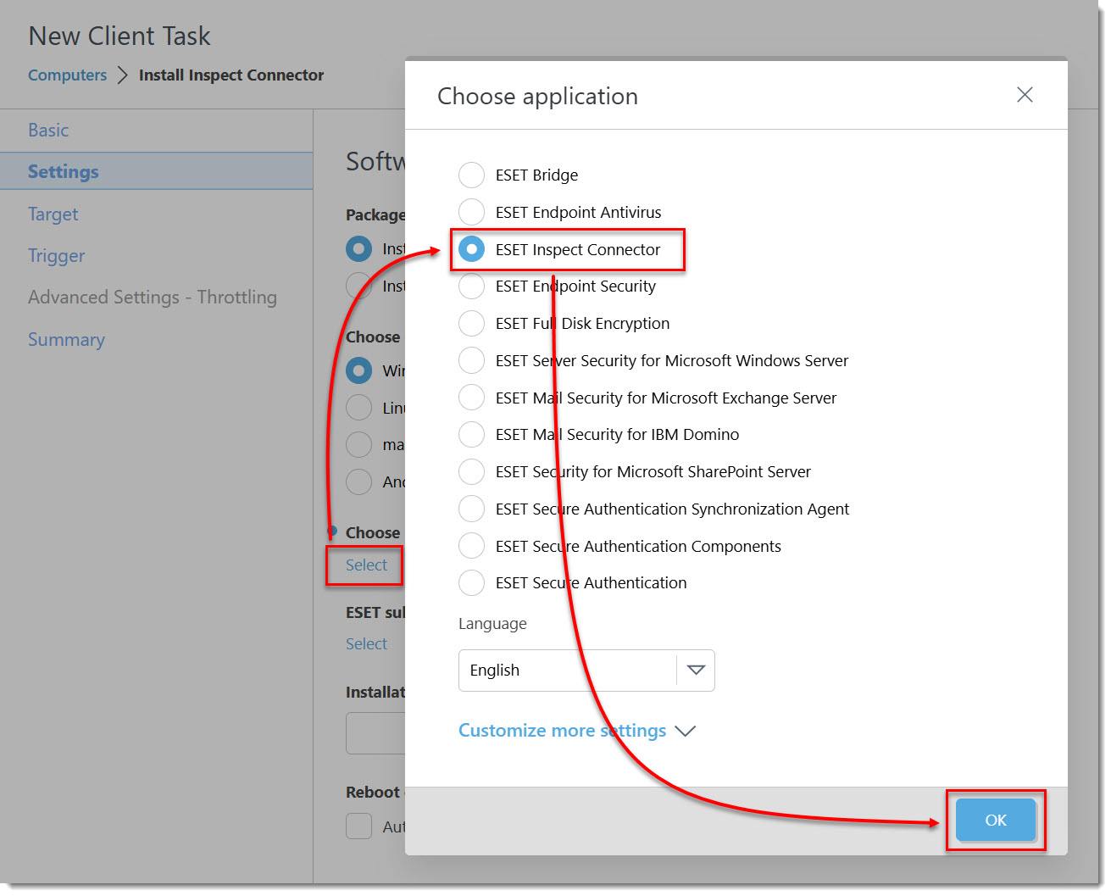The height and width of the screenshot is (896, 1111).
Task: Switch to the Trigger section
Action: (56, 256)
